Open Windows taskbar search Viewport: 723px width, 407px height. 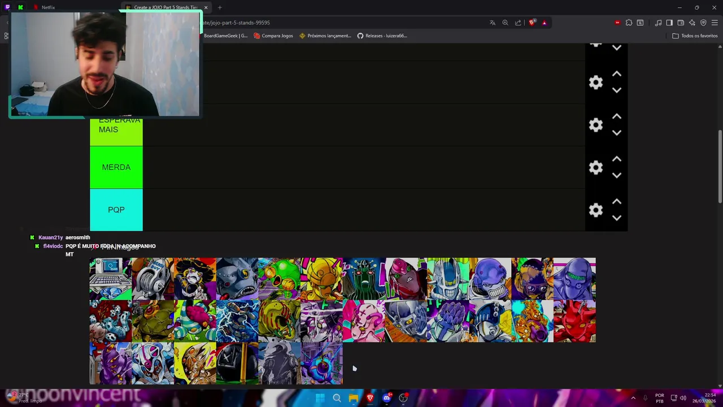pyautogui.click(x=337, y=398)
